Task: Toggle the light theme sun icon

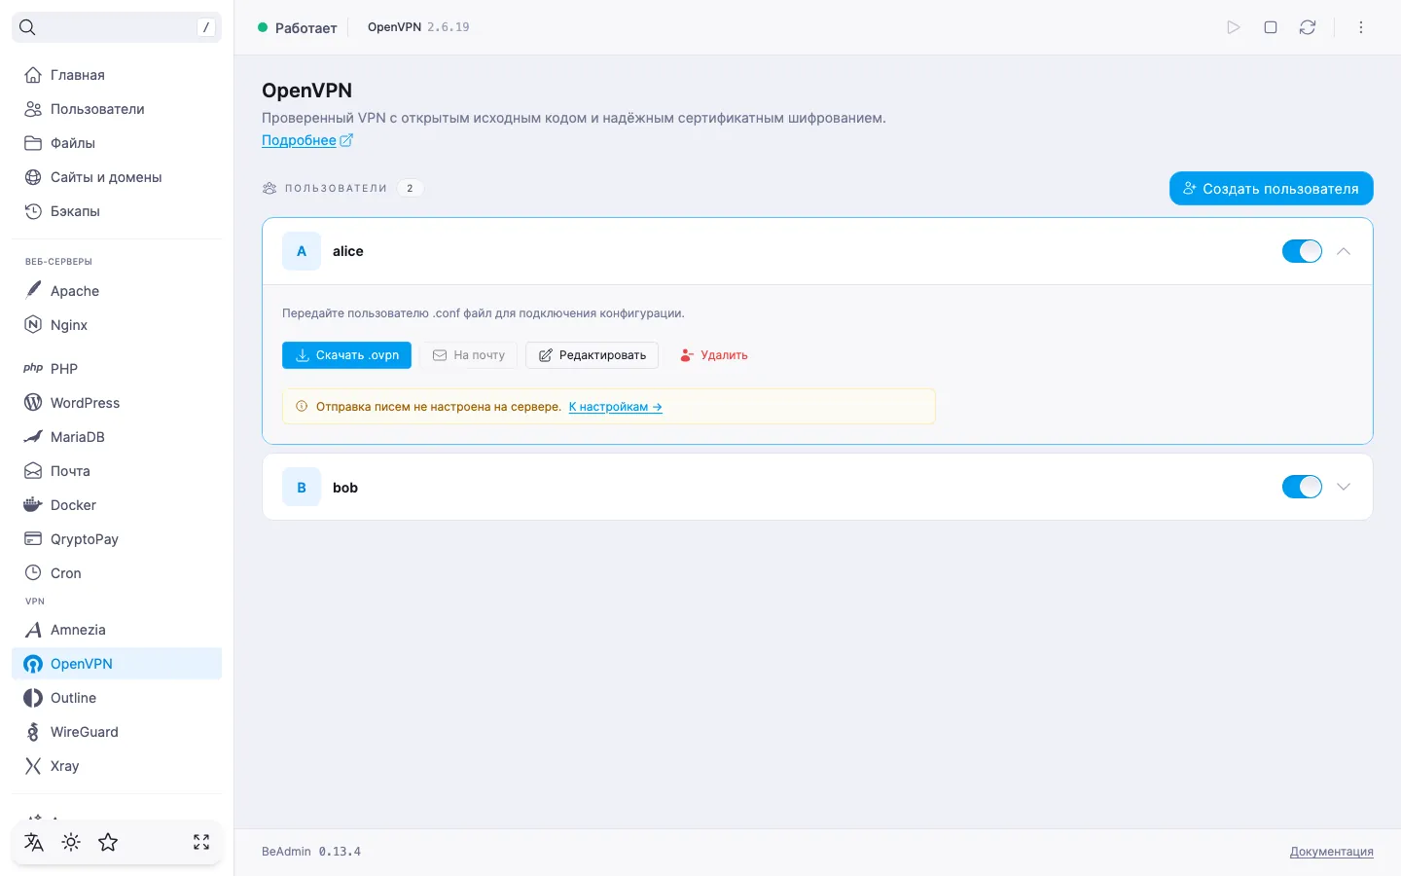Action: coord(71,842)
